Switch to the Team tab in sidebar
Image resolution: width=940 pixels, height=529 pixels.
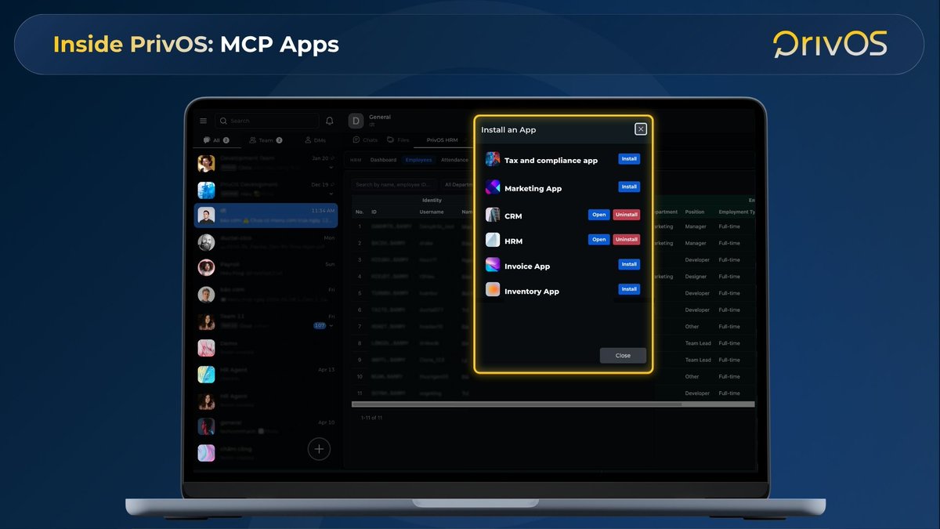click(266, 140)
